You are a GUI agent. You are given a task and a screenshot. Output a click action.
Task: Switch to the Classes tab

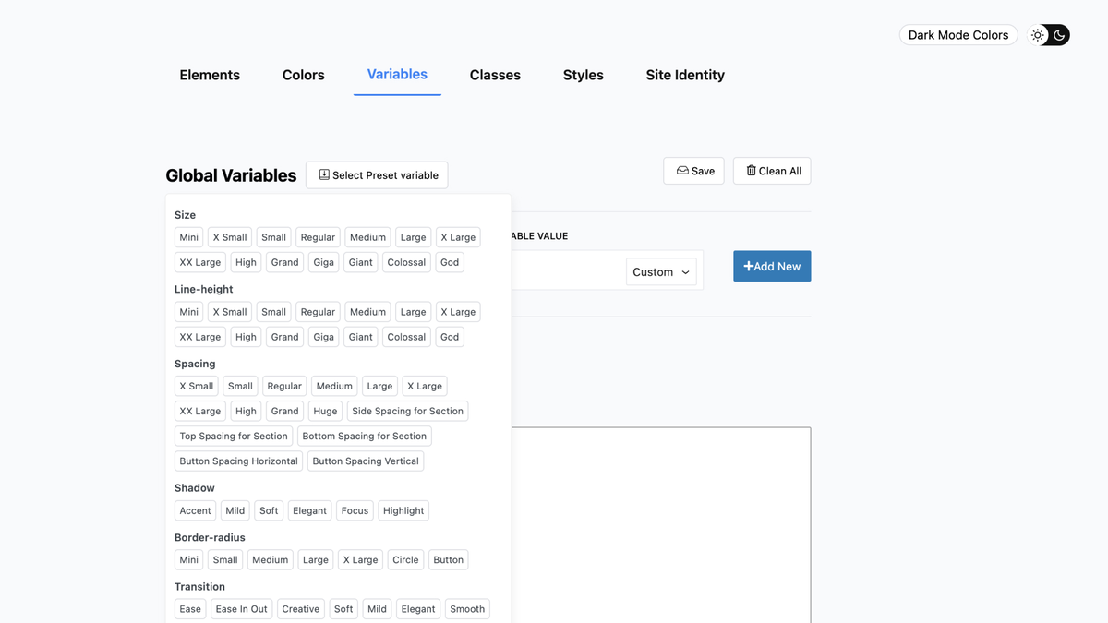(495, 75)
